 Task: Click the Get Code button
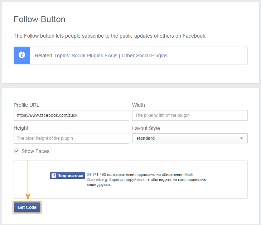[x=27, y=207]
